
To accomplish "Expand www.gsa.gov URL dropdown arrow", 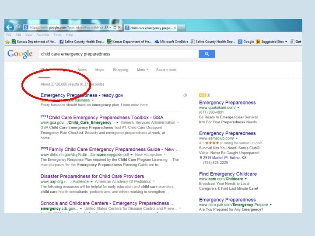I will (x=117, y=122).
